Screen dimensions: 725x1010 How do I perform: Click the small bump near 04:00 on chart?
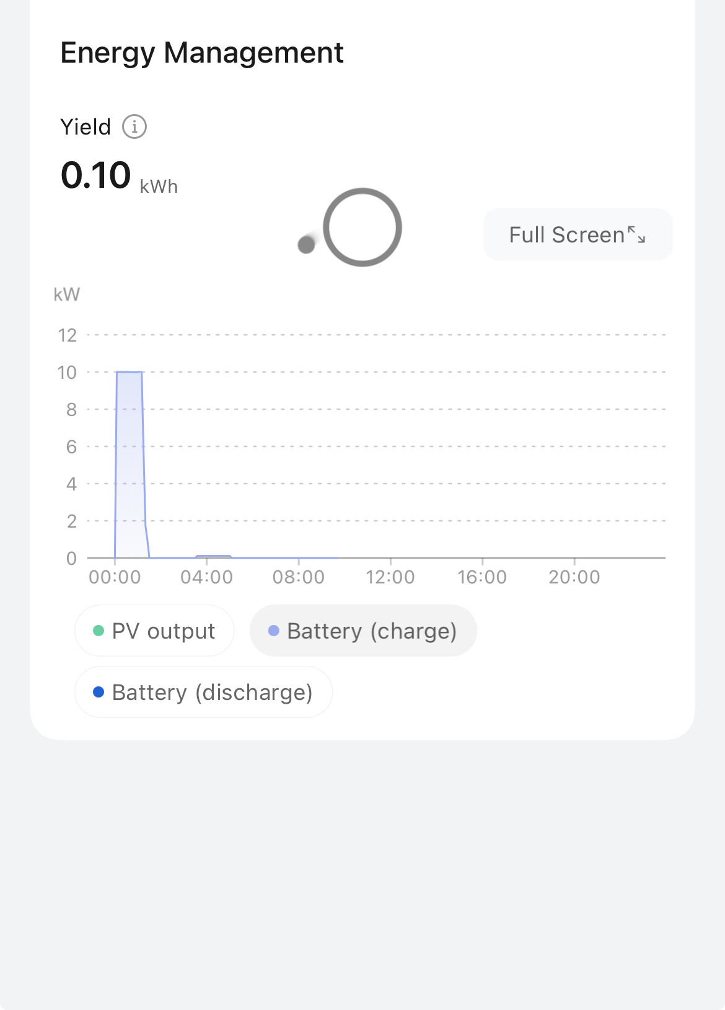tap(213, 556)
